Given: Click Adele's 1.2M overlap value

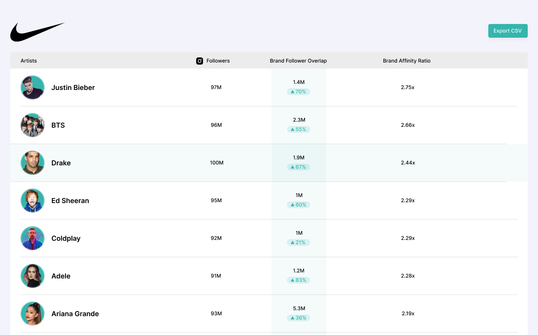Looking at the screenshot, I should (x=299, y=271).
